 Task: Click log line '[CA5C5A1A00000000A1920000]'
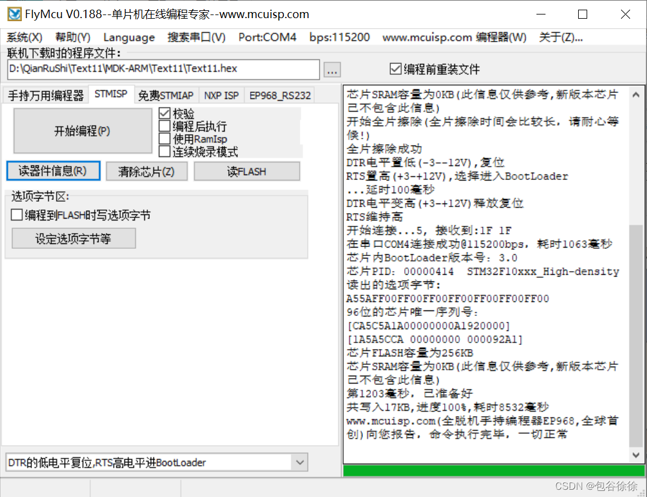coord(429,326)
